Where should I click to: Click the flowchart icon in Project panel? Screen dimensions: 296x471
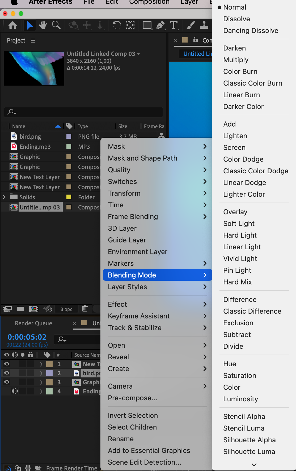pyautogui.click(x=161, y=135)
